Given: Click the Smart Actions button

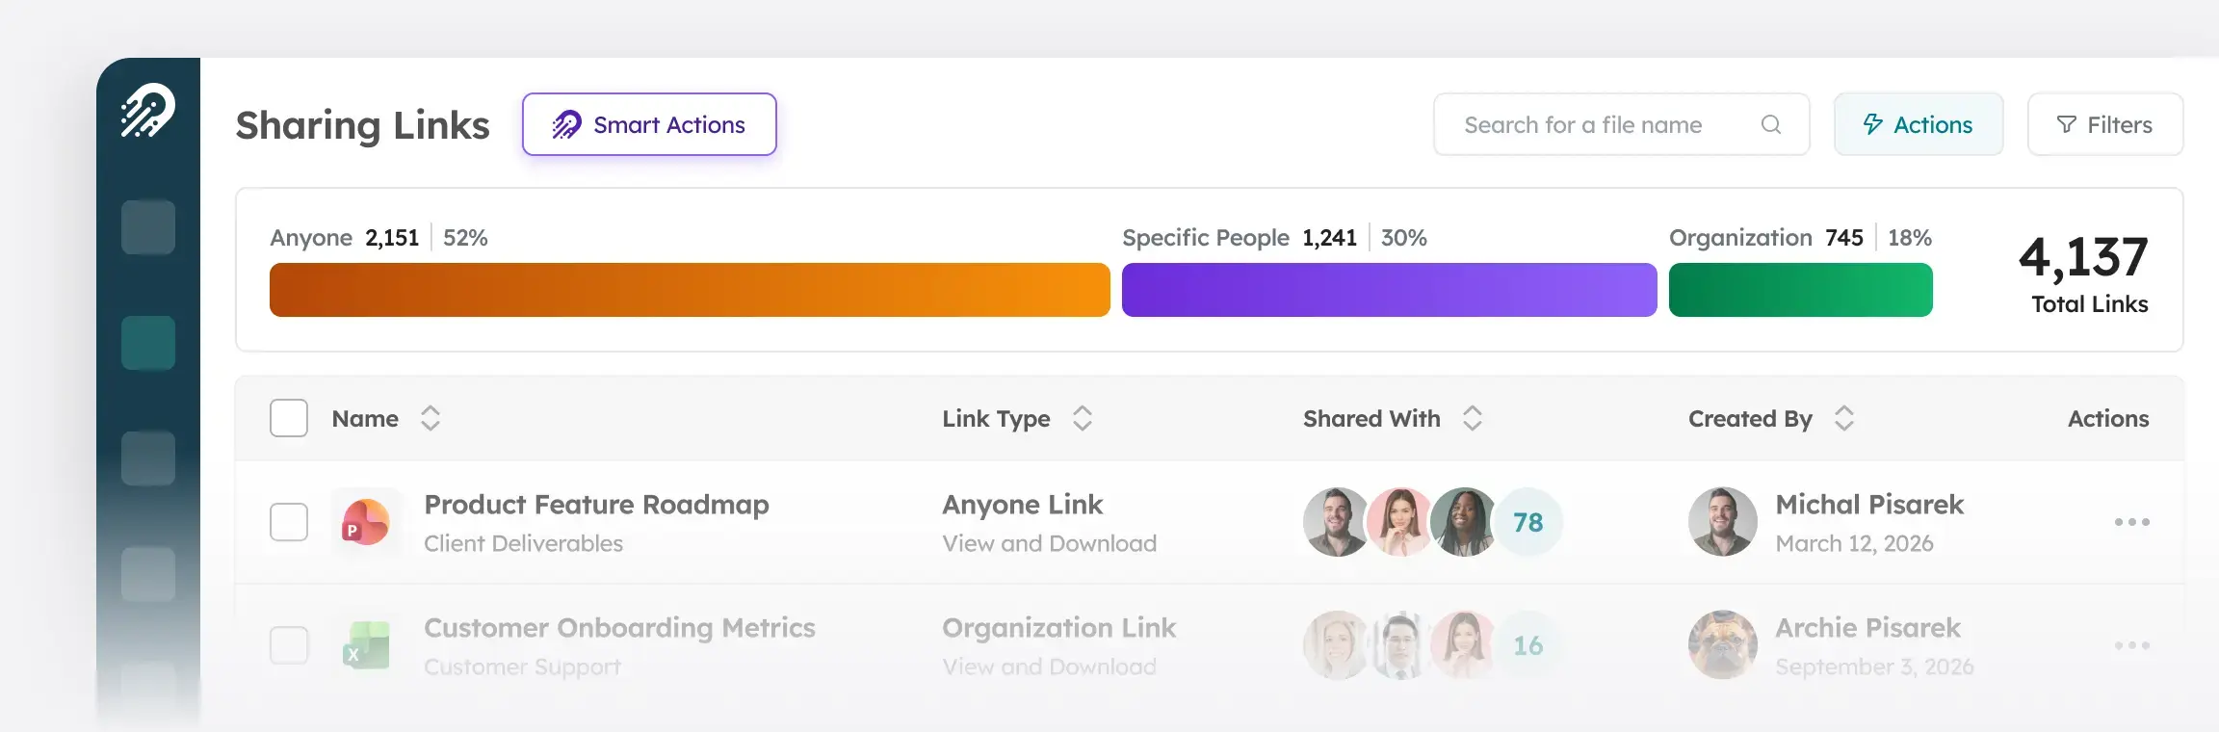Looking at the screenshot, I should click(649, 124).
